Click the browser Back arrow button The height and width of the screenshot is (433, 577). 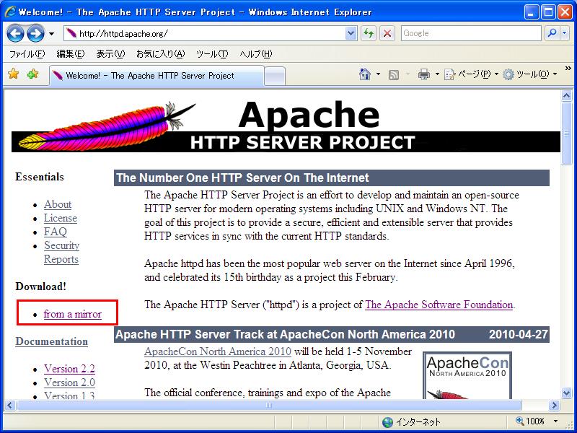(15, 33)
